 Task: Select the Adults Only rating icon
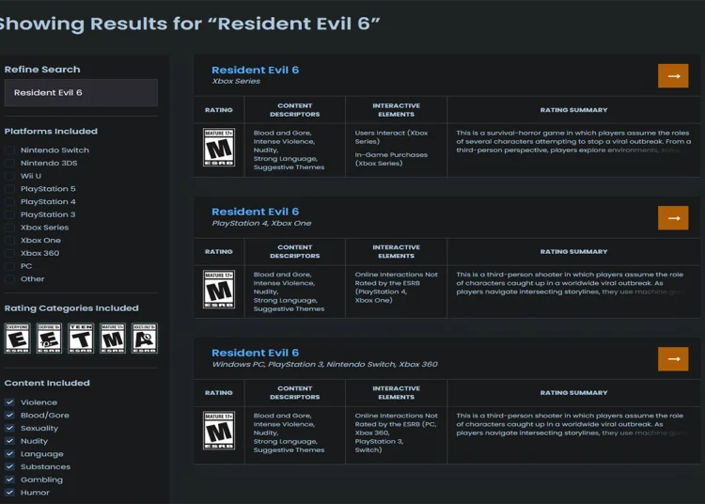coord(145,339)
